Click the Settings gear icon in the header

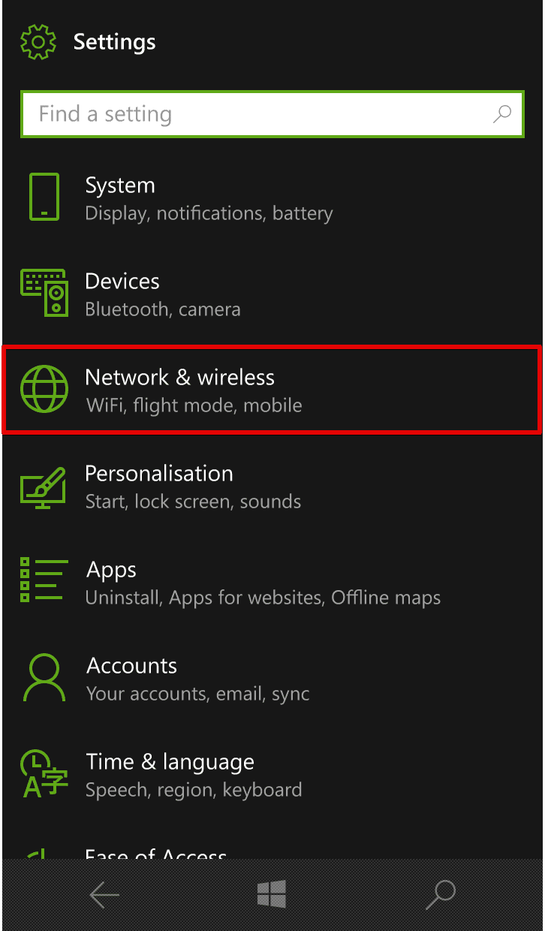pyautogui.click(x=38, y=41)
